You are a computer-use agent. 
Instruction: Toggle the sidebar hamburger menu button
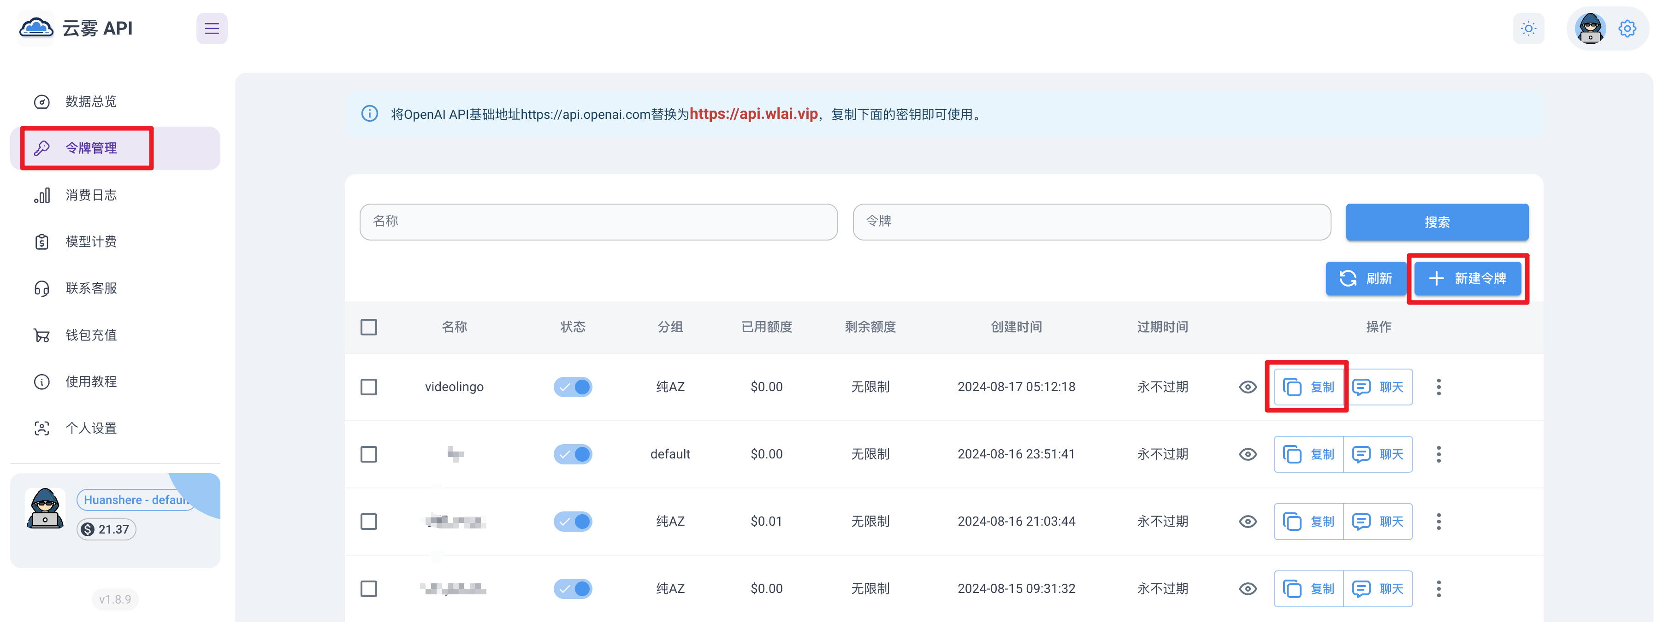(212, 29)
